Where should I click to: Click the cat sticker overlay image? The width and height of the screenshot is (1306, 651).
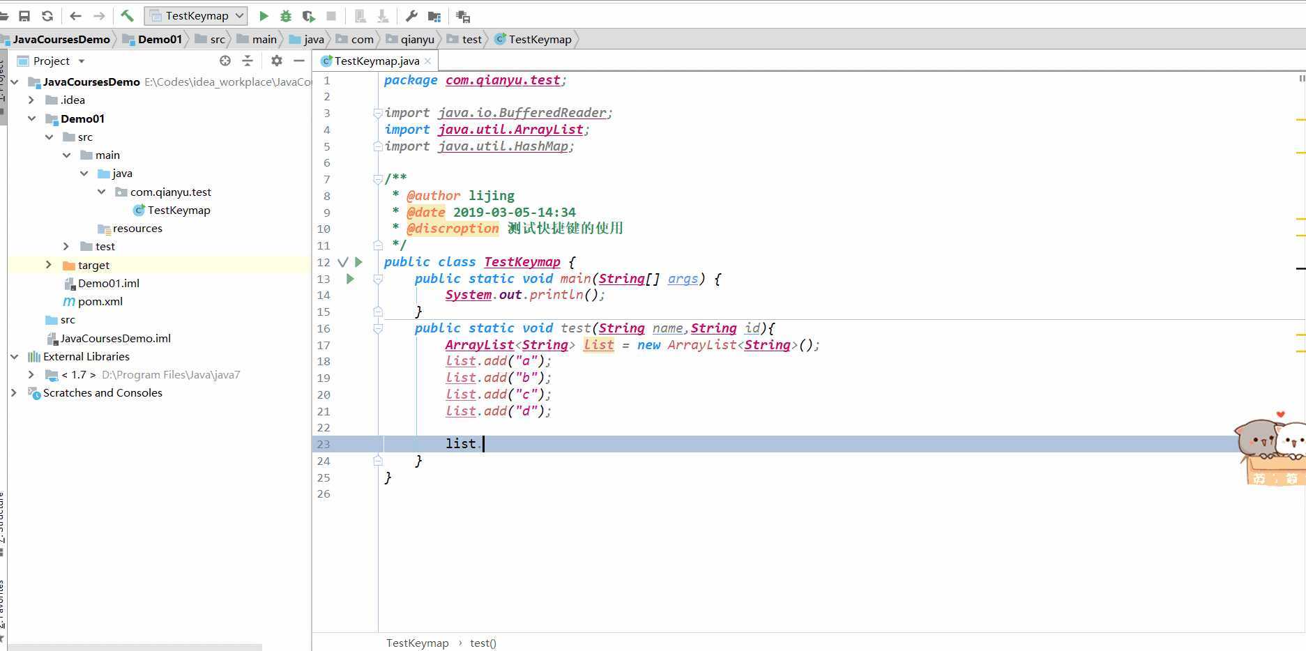tap(1270, 448)
